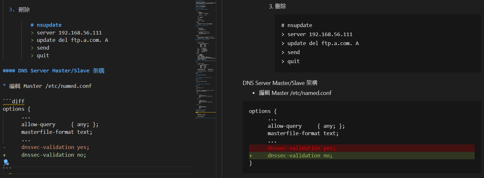Click preview line '> server 192.168.56.111'
Image resolution: width=484 pixels, height=178 pixels.
(317, 34)
